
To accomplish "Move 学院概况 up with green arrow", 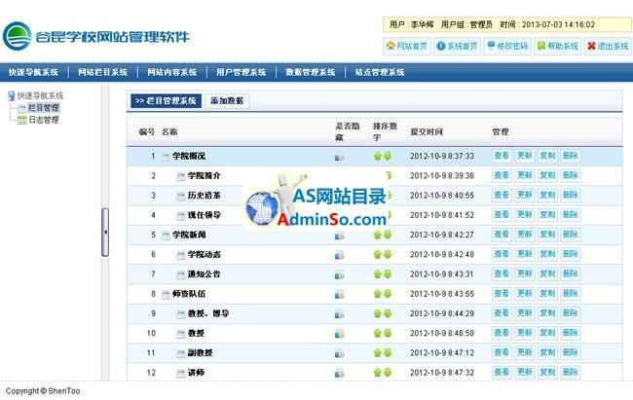I will (378, 157).
